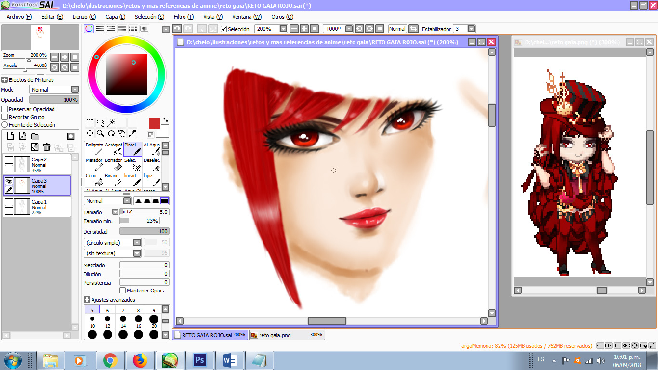658x370 pixels.
Task: Open the Capa menu
Action: [x=115, y=17]
